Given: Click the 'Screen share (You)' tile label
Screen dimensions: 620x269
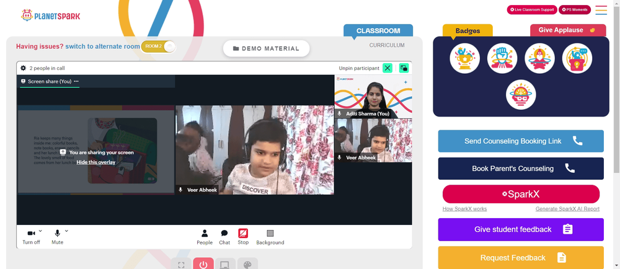Looking at the screenshot, I should [x=50, y=81].
